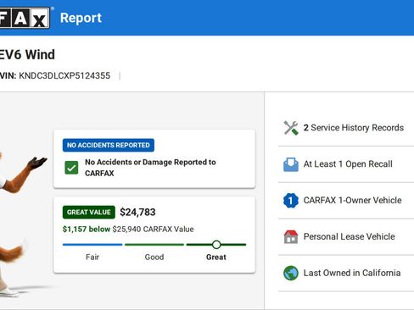Viewport: 414px width, 310px height.
Task: Click the green checkmark no accidents icon
Action: point(71,168)
